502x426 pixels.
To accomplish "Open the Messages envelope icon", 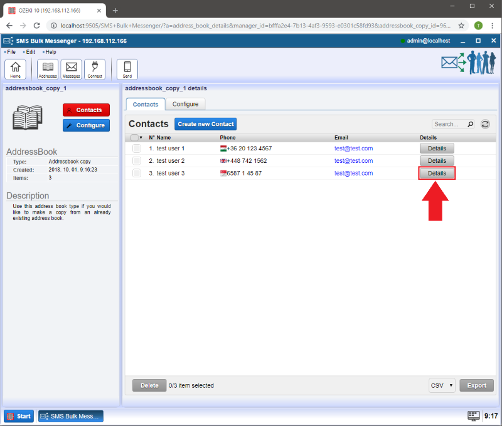I will point(72,69).
